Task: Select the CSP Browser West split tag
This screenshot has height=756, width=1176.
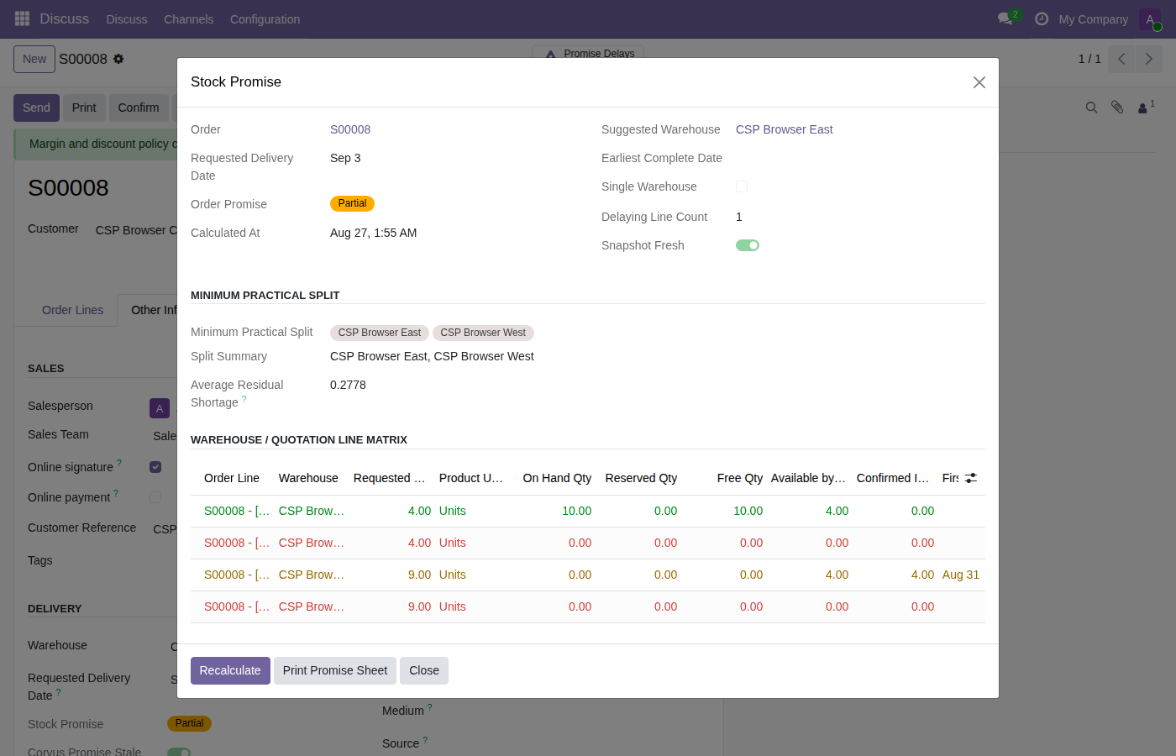Action: [x=483, y=333]
